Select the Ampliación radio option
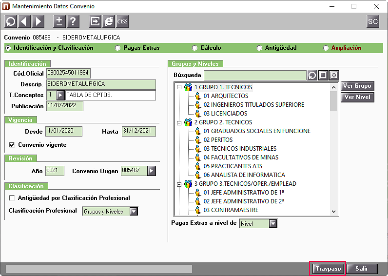This screenshot has width=388, height=276. tap(326, 48)
